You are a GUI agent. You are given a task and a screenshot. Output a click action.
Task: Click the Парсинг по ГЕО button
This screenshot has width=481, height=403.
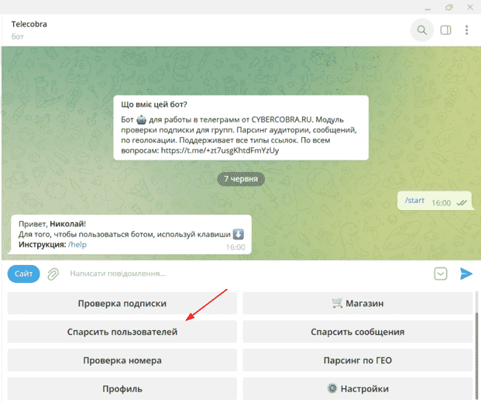click(x=358, y=360)
